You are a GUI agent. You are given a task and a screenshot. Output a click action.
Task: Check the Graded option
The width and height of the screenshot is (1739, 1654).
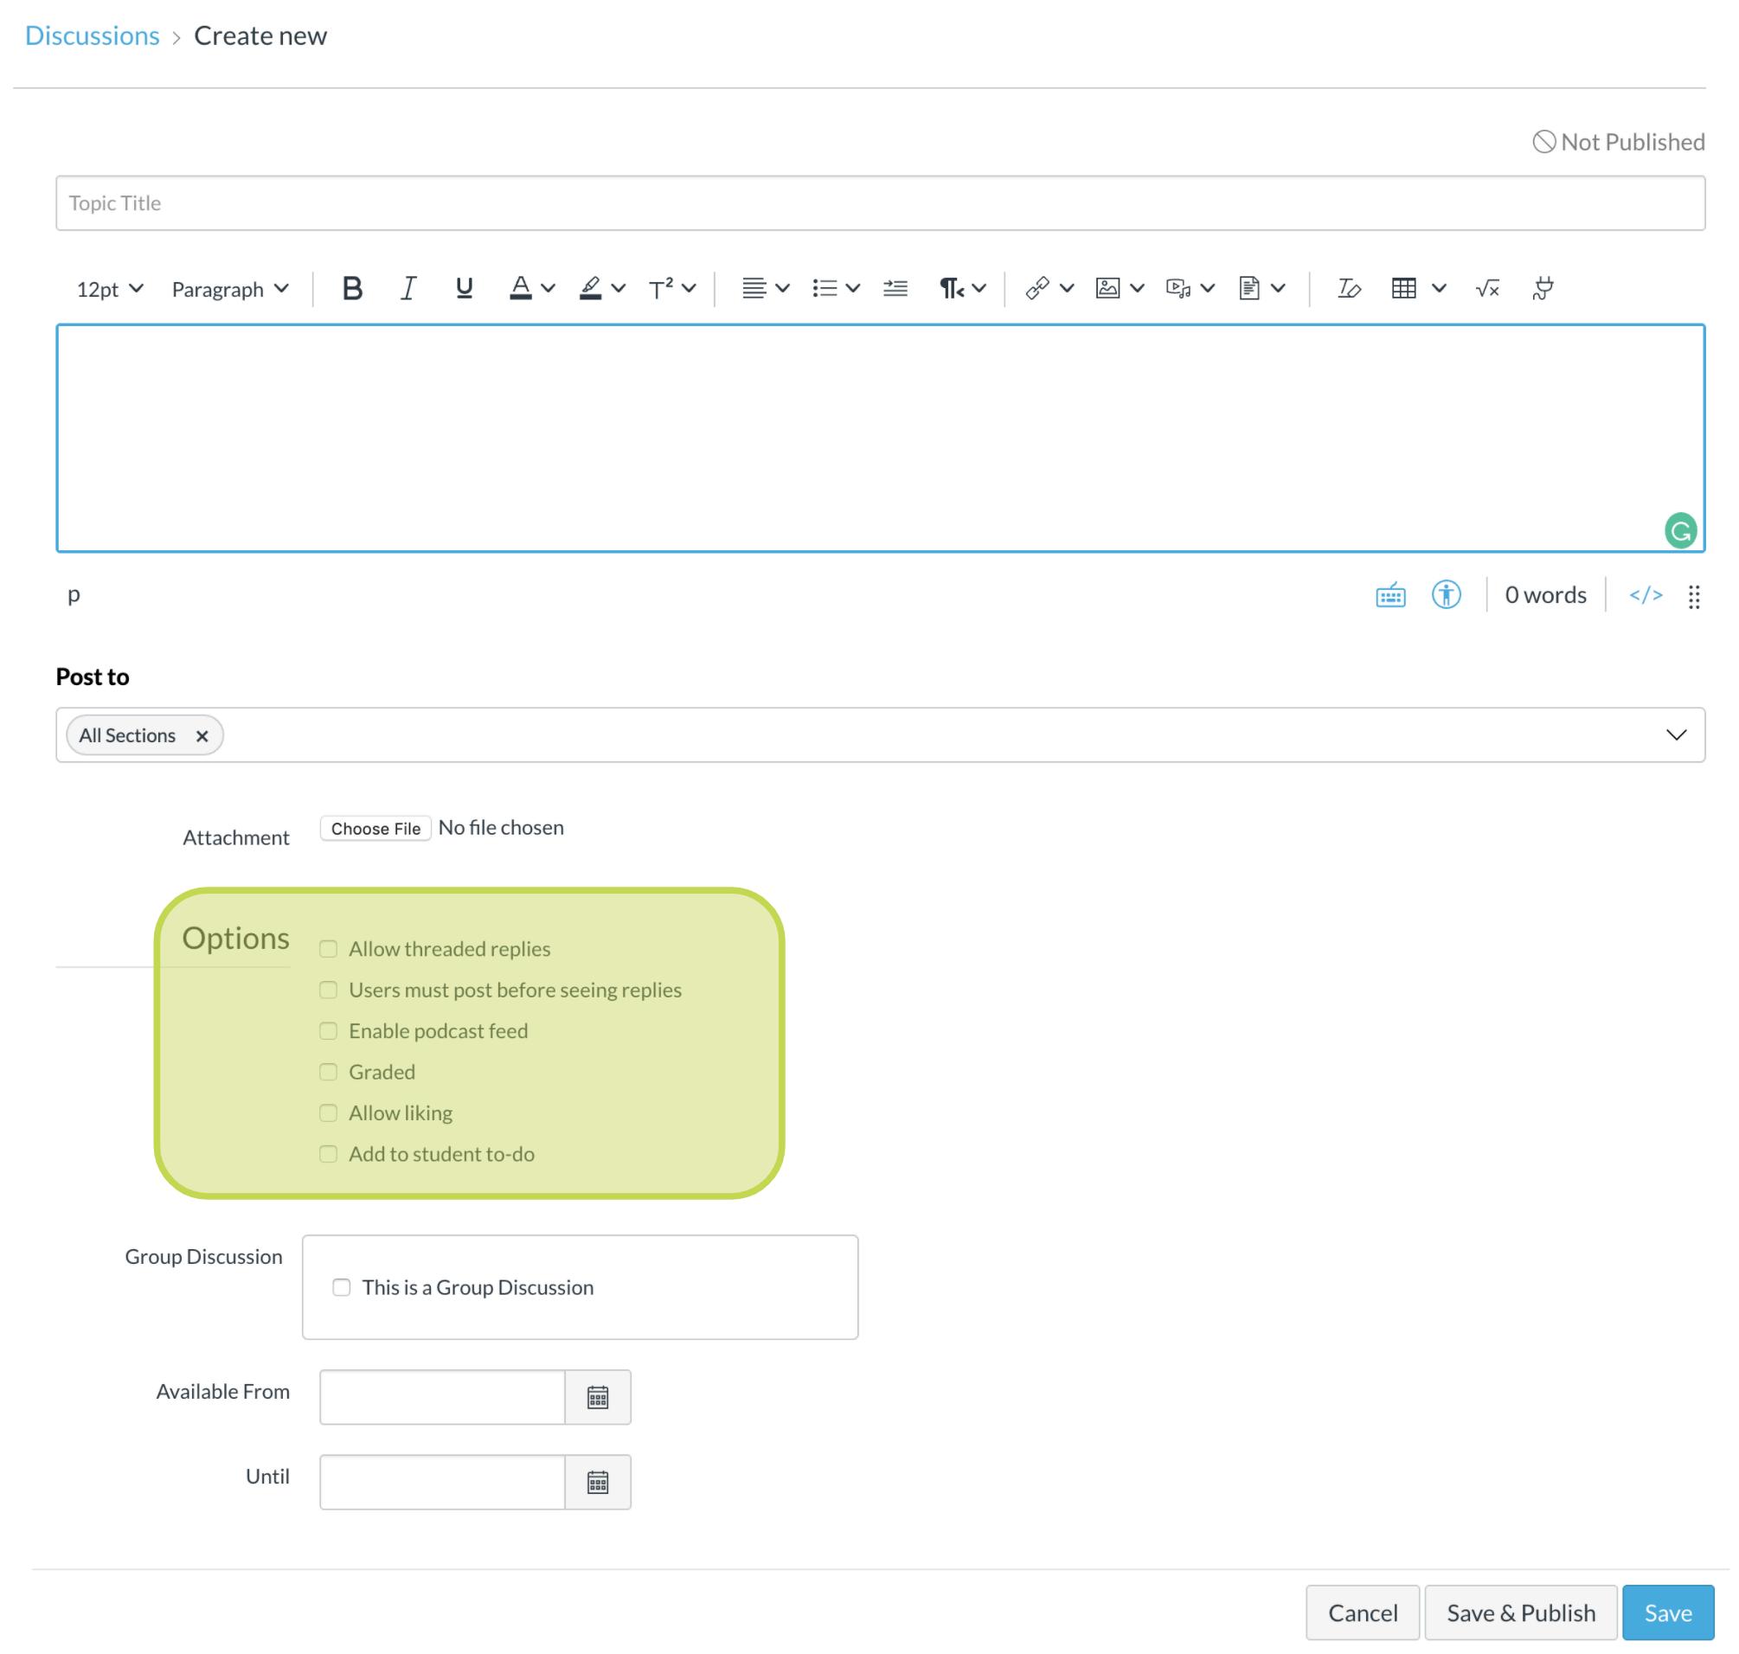click(328, 1071)
